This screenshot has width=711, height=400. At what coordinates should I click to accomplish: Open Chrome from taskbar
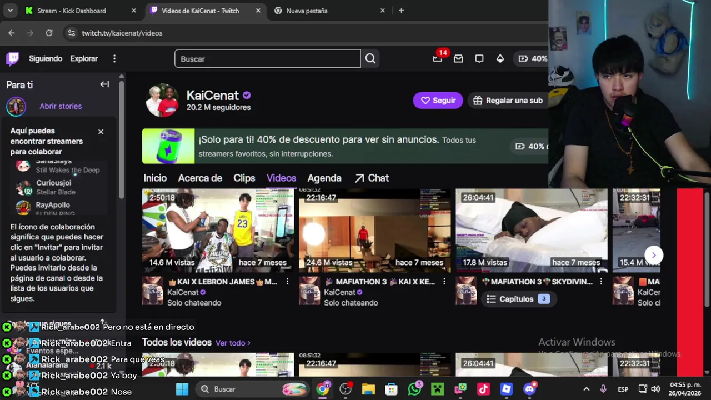pyautogui.click(x=323, y=389)
